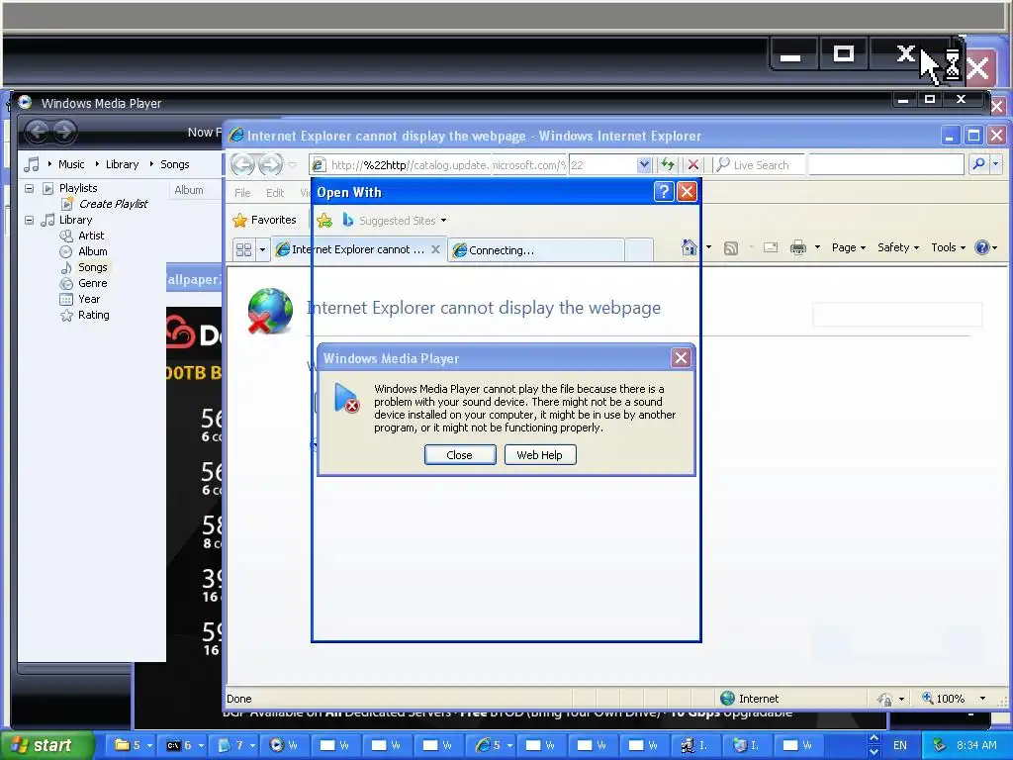
Task: Click the Refresh icon beside the address bar
Action: click(x=667, y=165)
